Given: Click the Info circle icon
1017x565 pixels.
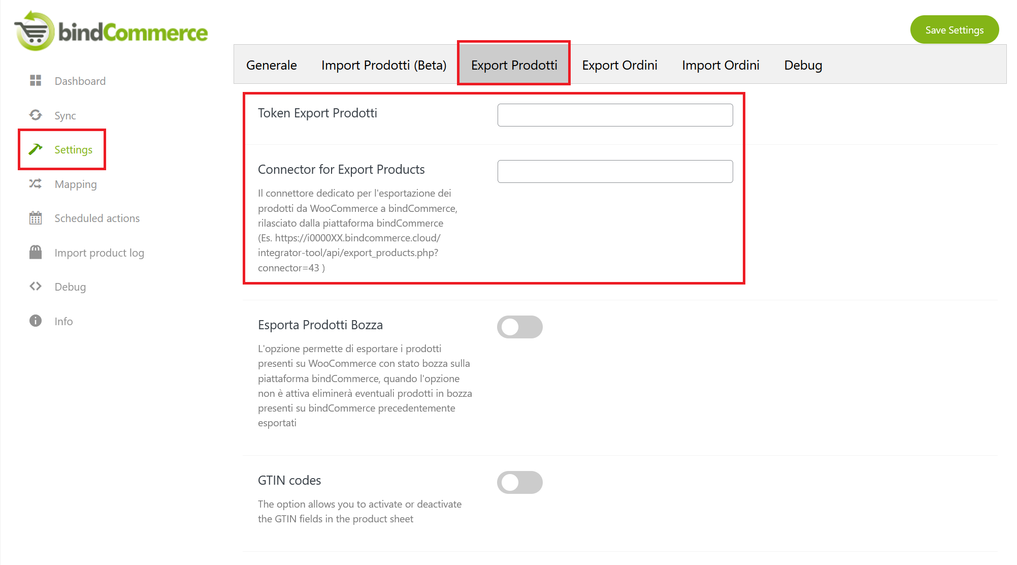Looking at the screenshot, I should 36,321.
